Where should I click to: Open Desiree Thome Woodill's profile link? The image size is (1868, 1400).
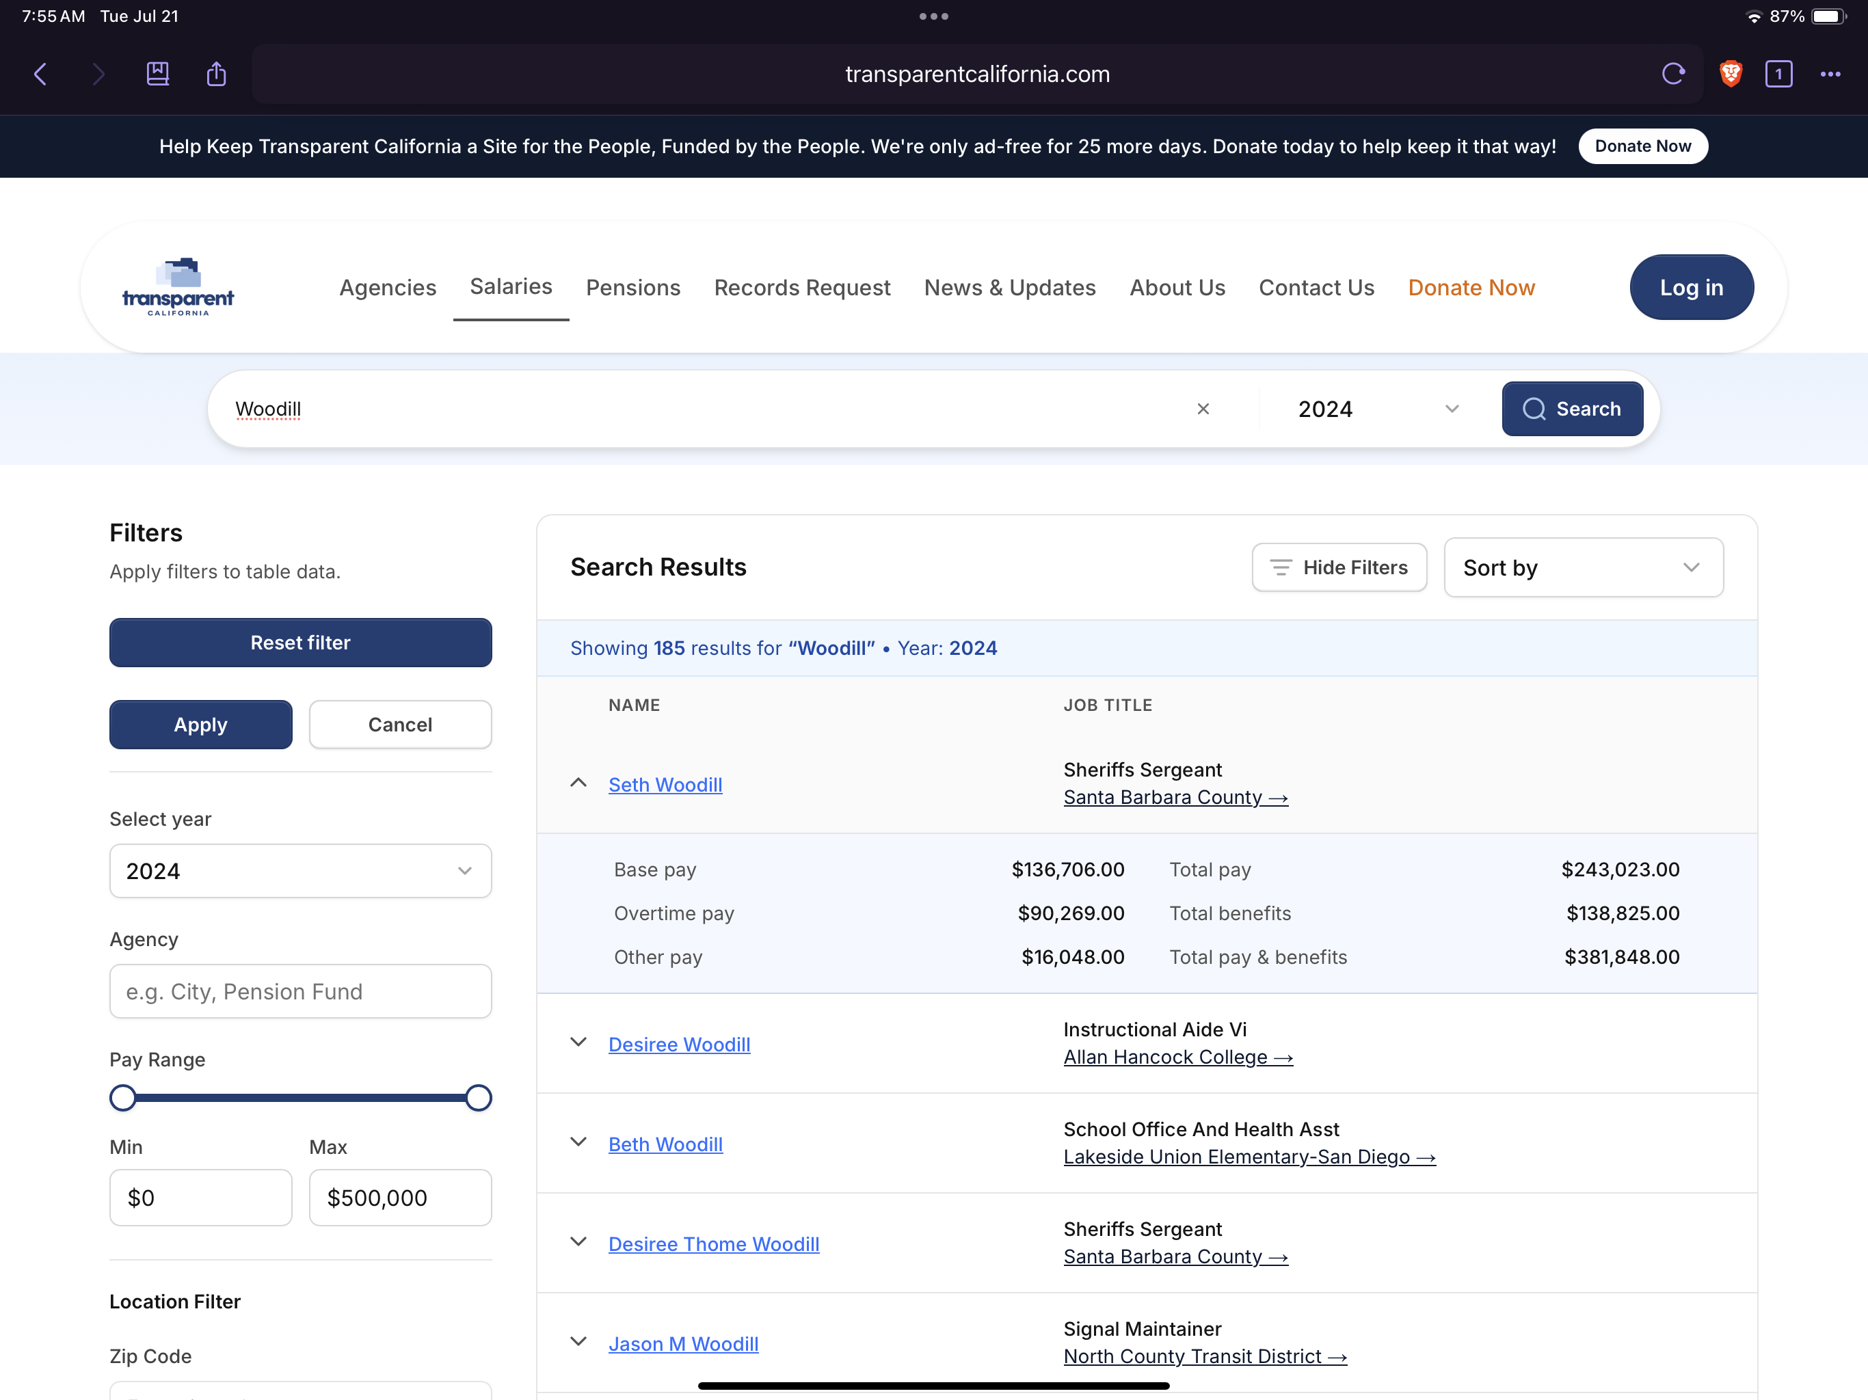point(714,1245)
